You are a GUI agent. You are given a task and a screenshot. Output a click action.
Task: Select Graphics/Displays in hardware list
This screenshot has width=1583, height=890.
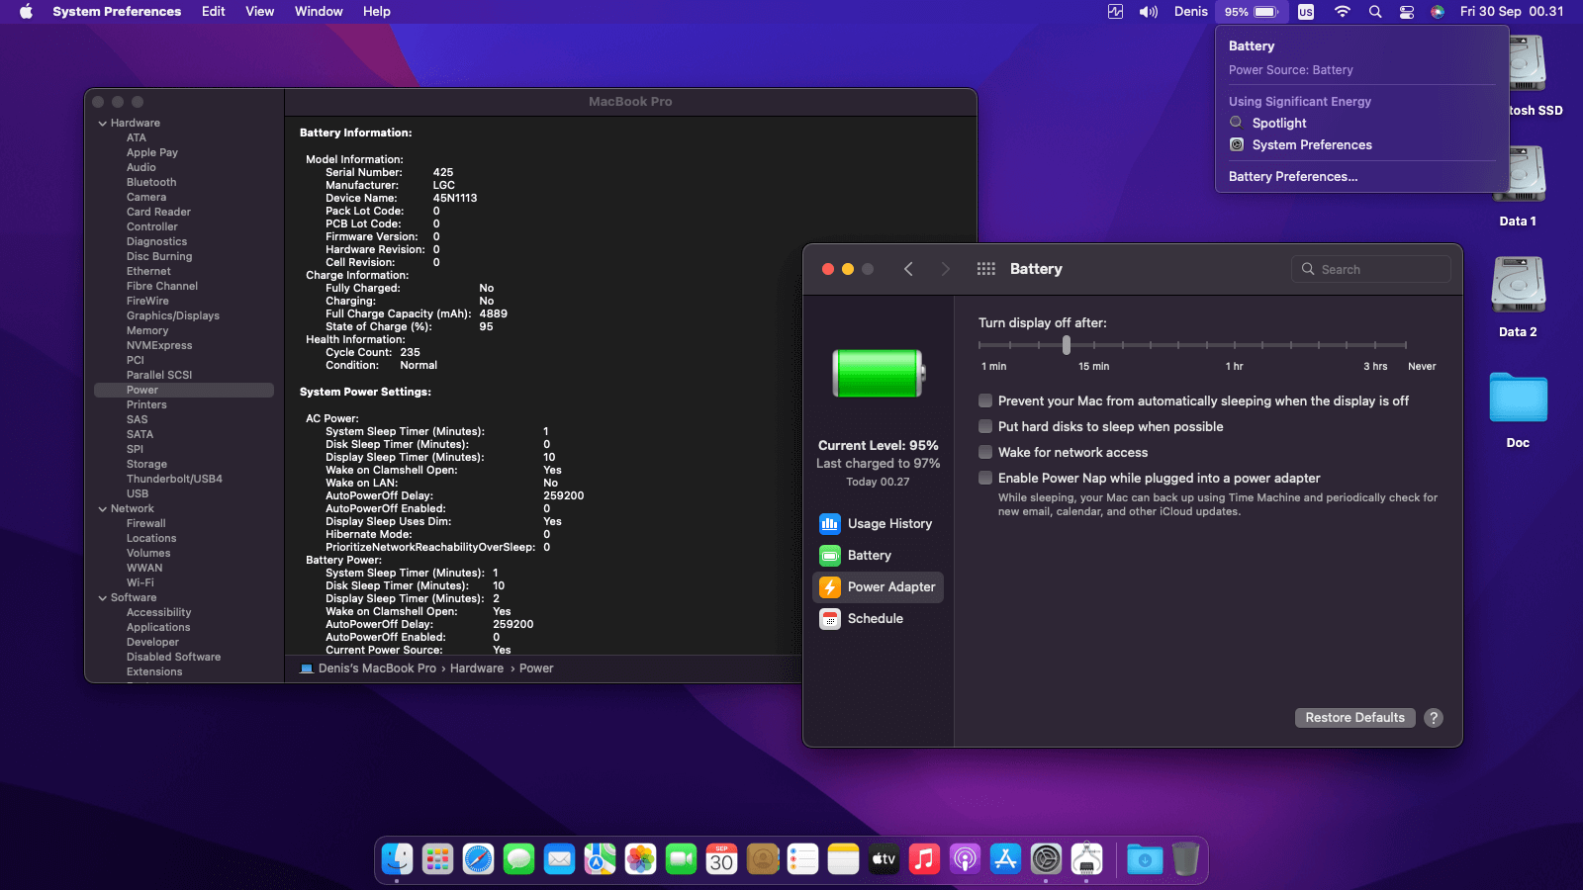coord(173,316)
